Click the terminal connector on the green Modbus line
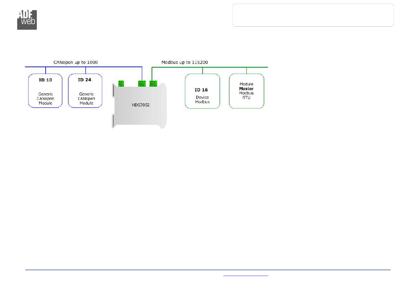Viewport: 417px width, 292px height. coord(153,83)
